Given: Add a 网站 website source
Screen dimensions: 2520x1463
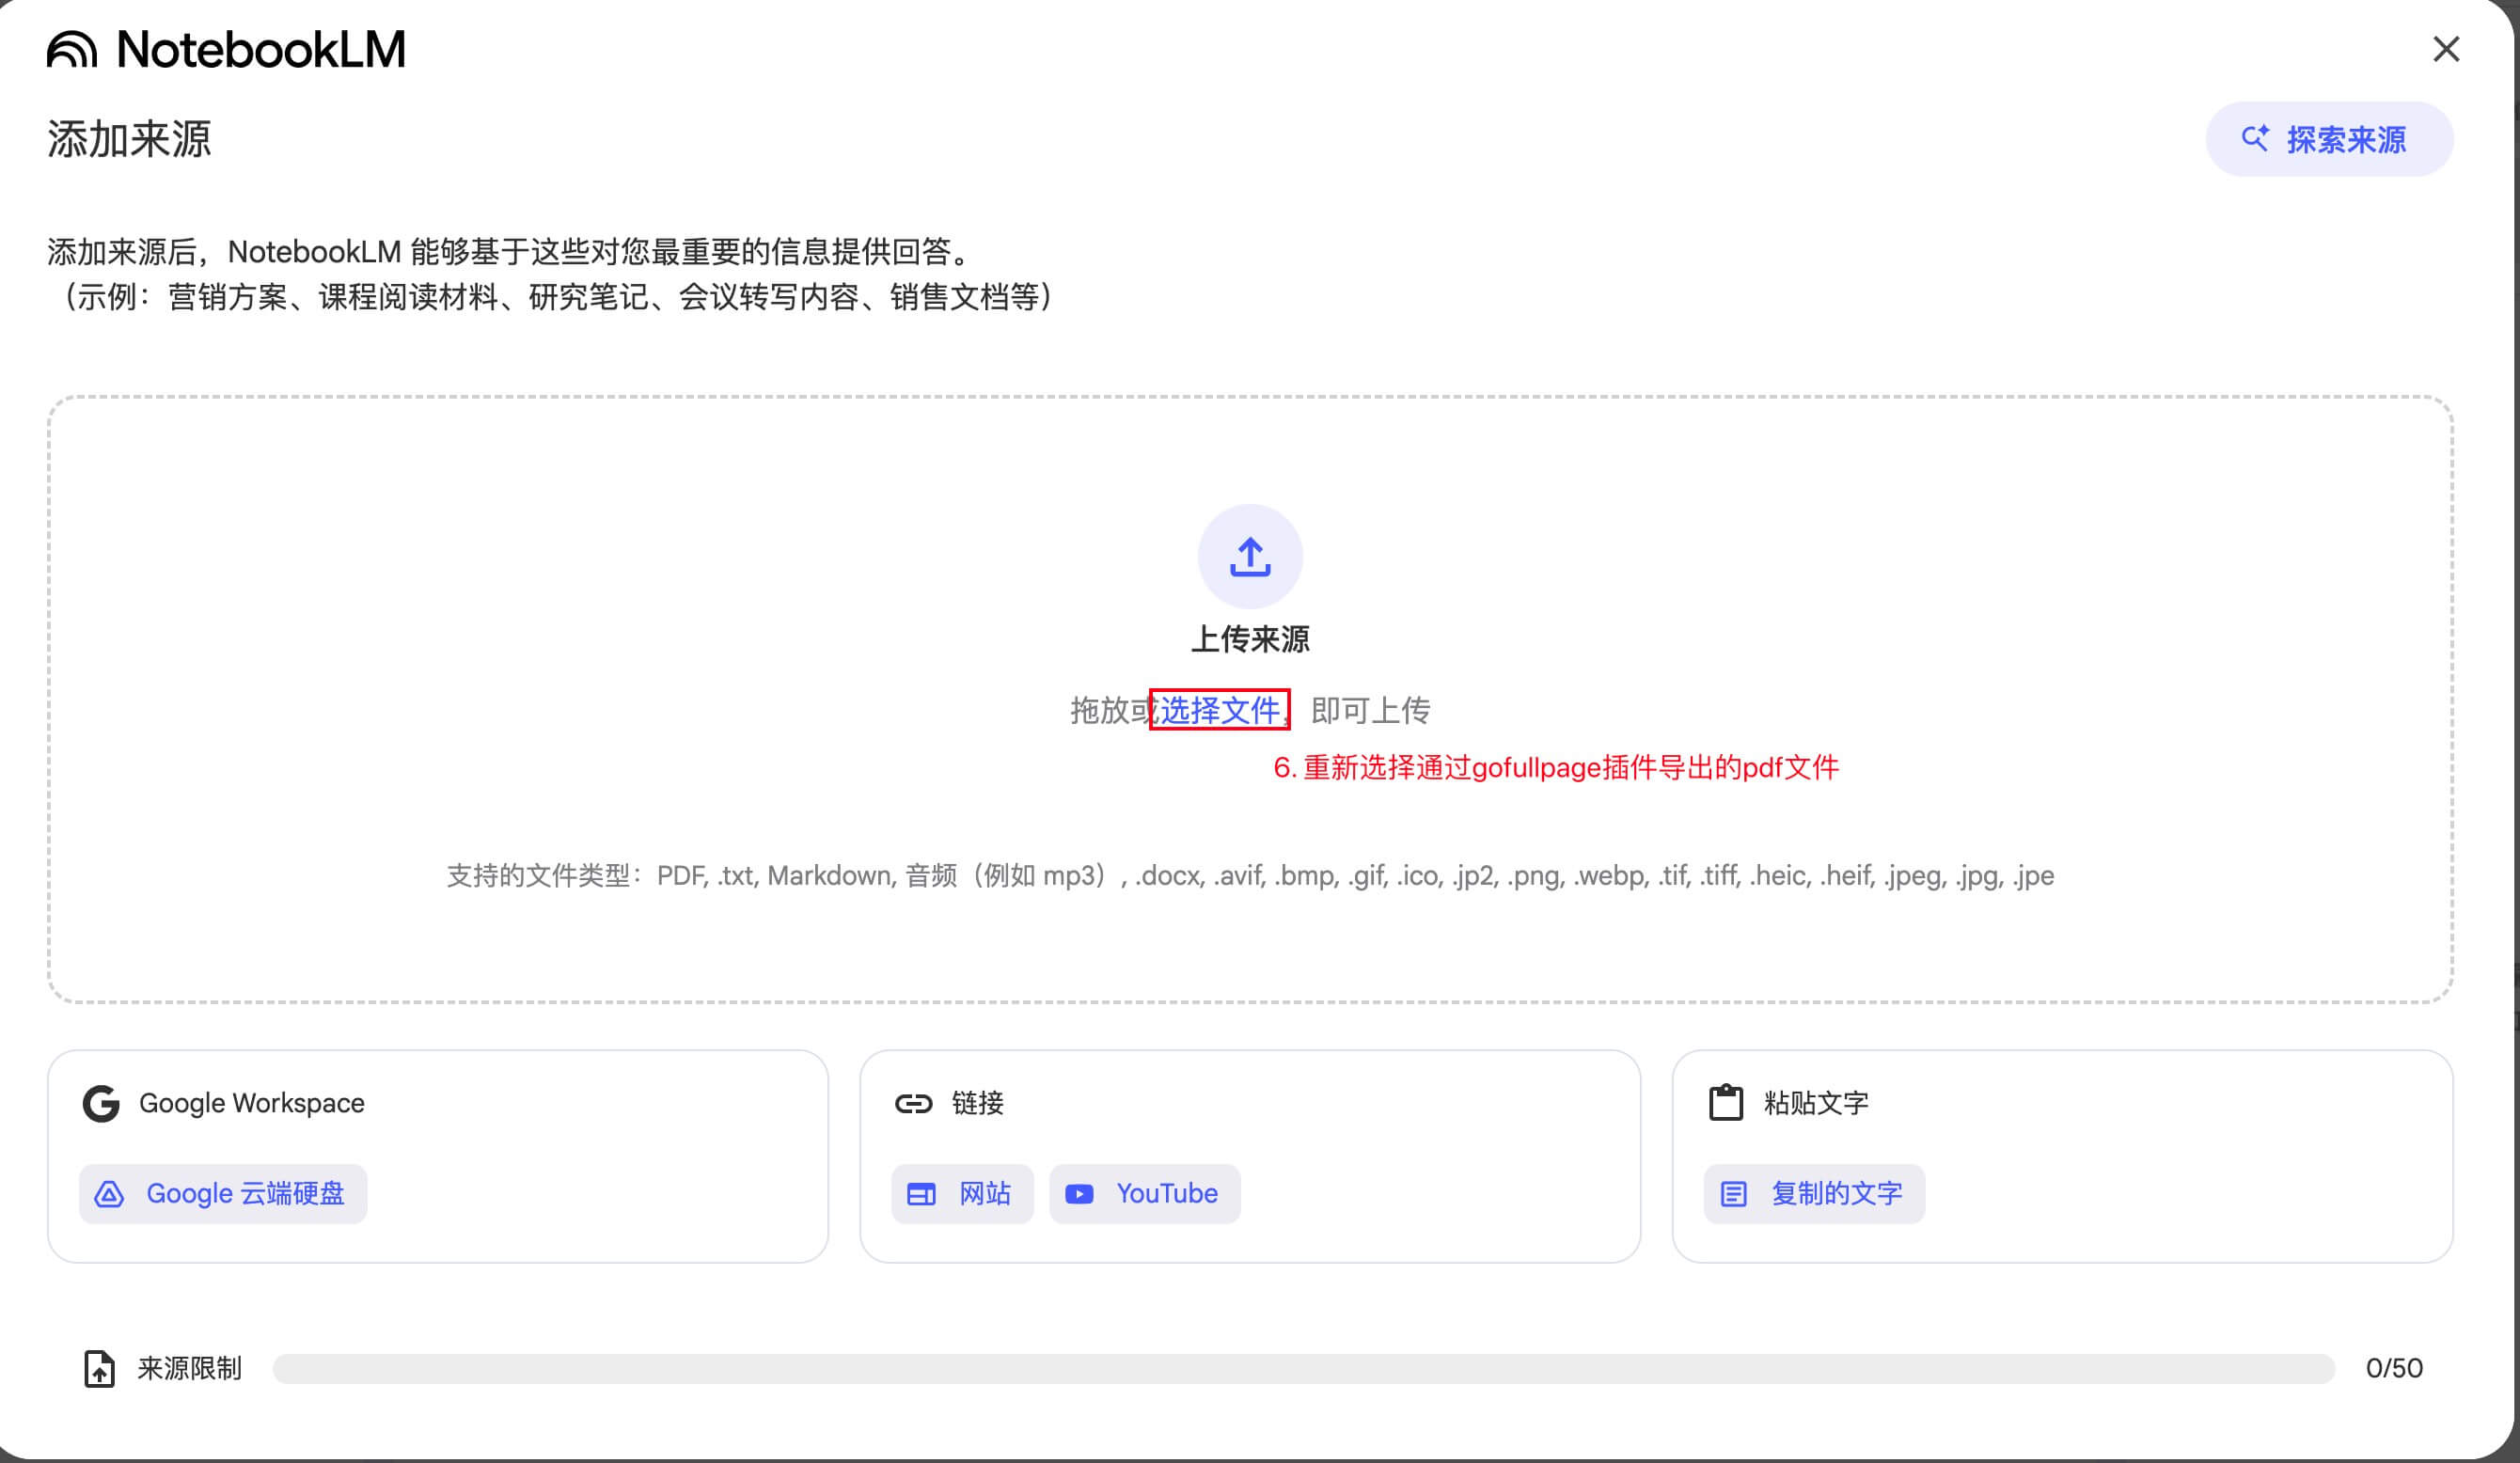Looking at the screenshot, I should coord(961,1193).
